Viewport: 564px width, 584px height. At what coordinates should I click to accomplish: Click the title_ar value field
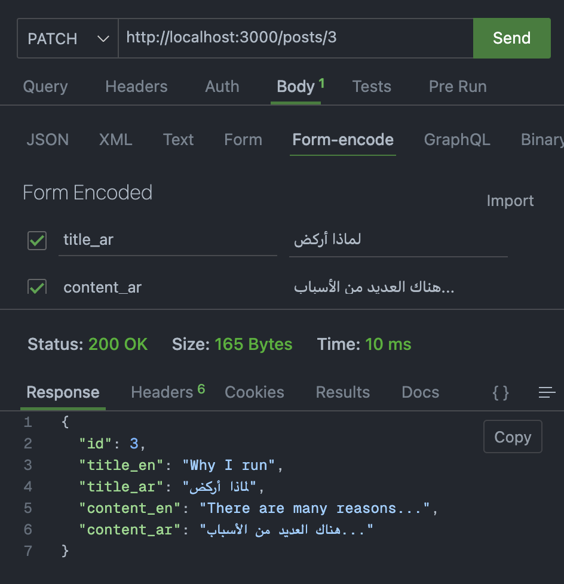pos(398,239)
